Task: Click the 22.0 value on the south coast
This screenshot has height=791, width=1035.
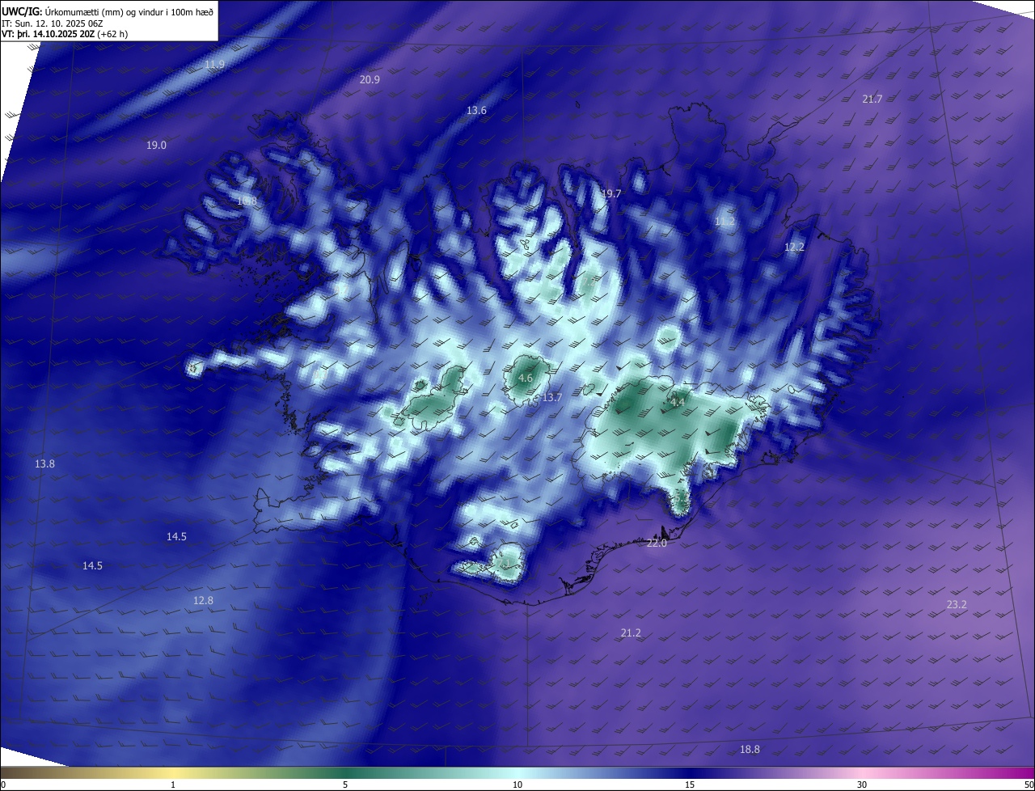Action: 657,544
